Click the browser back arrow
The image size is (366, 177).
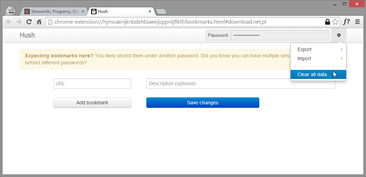[9, 22]
